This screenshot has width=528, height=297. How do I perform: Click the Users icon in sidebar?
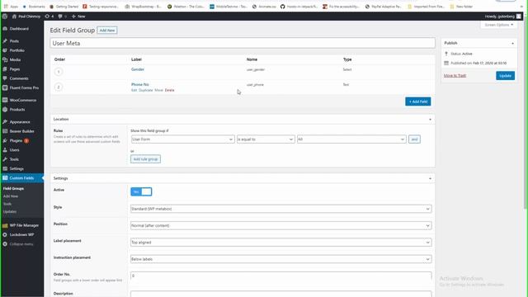(x=5, y=150)
